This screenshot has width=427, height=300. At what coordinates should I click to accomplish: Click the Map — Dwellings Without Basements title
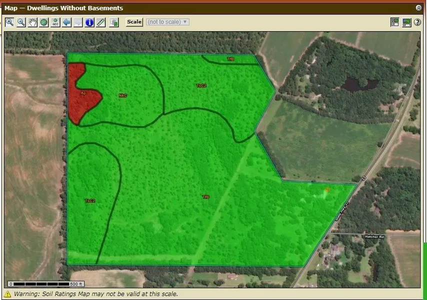pyautogui.click(x=63, y=8)
